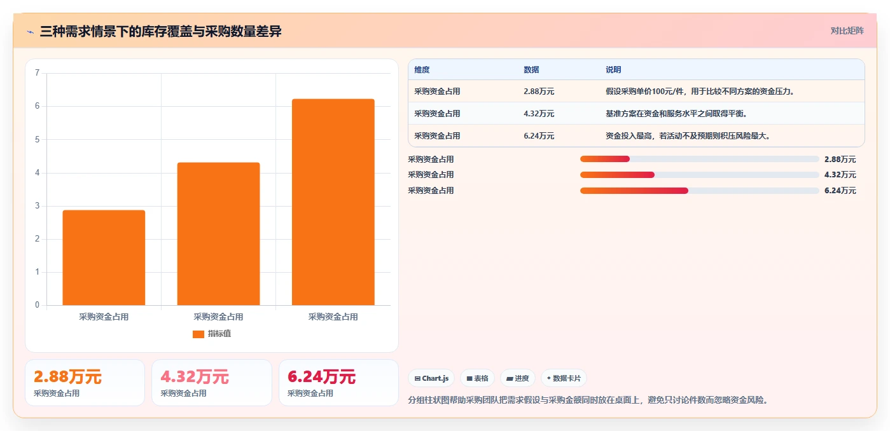Click the progress bar labeled 4.32万元
The height and width of the screenshot is (431, 890).
tap(700, 175)
